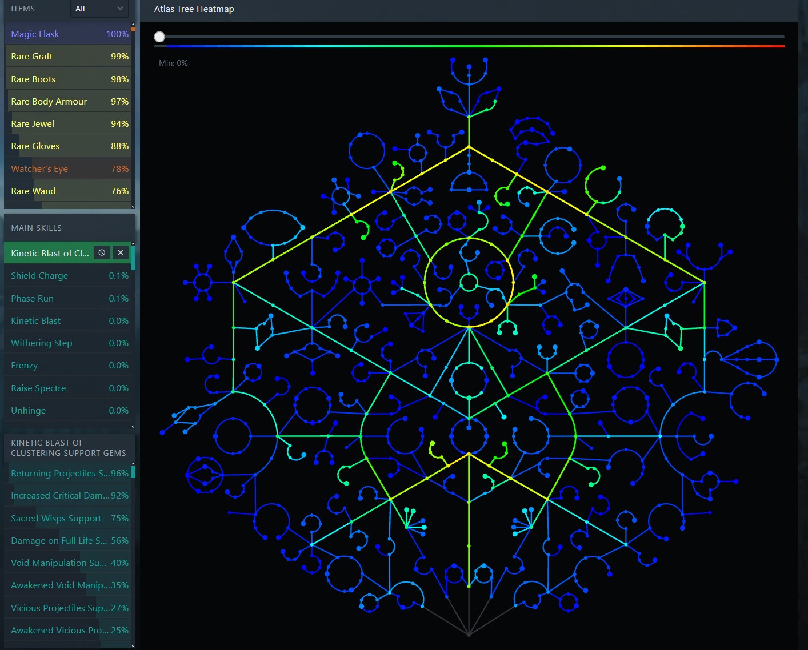
Task: Select the Damage on Full Life support gem
Action: coord(67,540)
